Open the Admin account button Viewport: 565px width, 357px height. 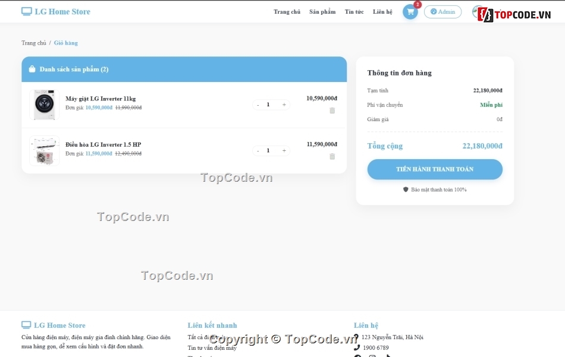442,12
